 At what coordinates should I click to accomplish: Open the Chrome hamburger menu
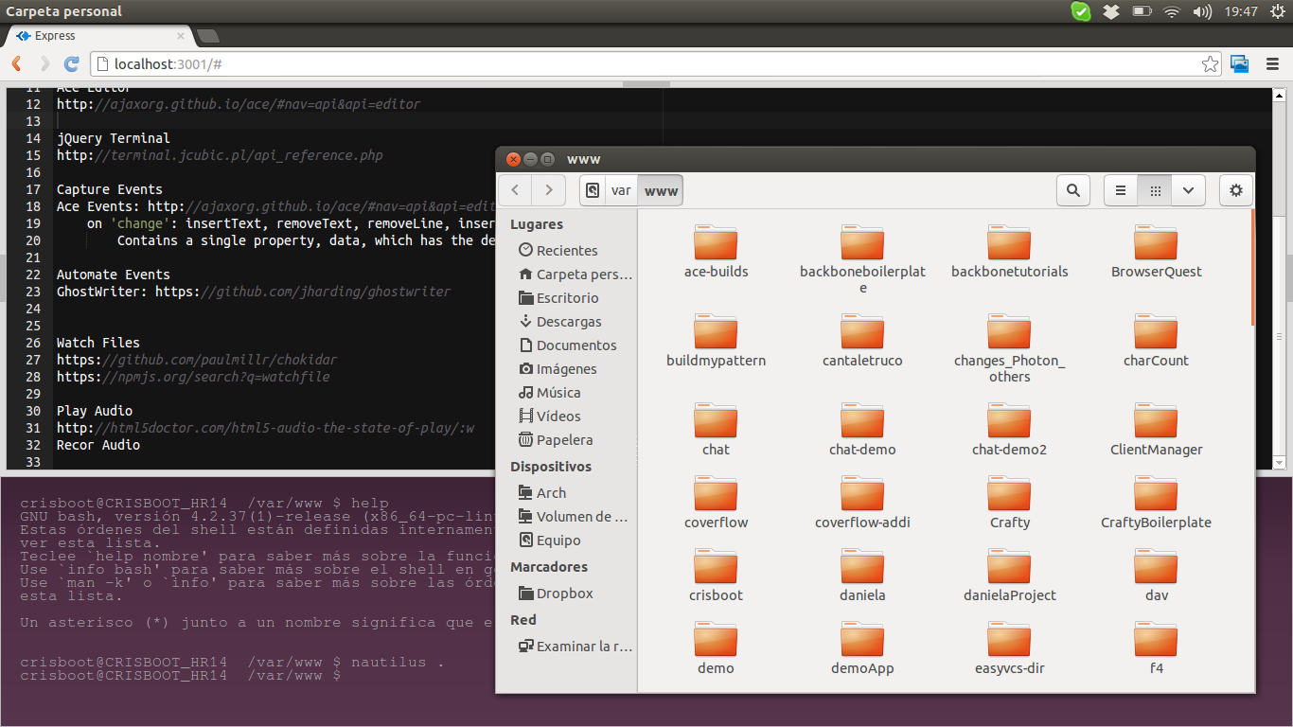click(x=1270, y=64)
